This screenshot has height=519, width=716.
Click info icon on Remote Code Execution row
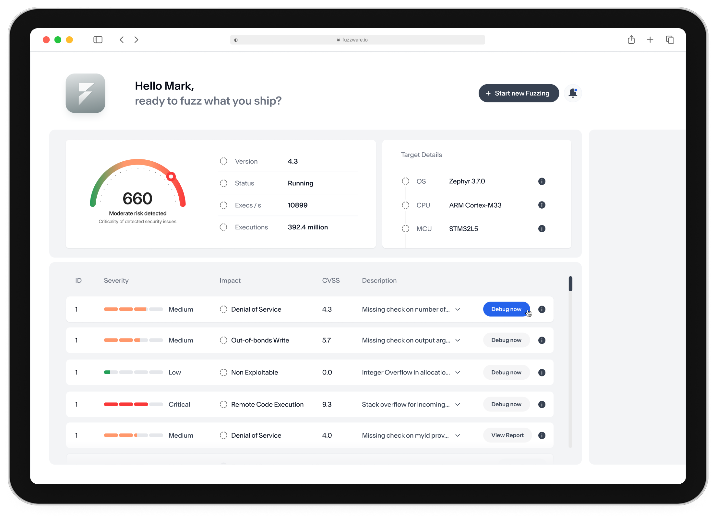point(542,404)
